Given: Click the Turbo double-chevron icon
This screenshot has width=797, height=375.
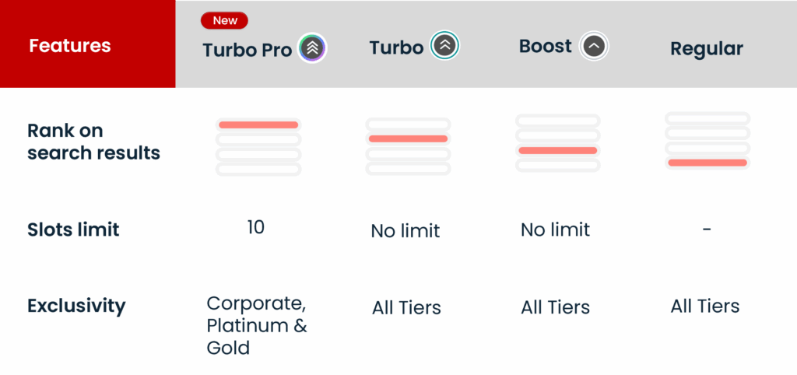Looking at the screenshot, I should click(x=445, y=47).
